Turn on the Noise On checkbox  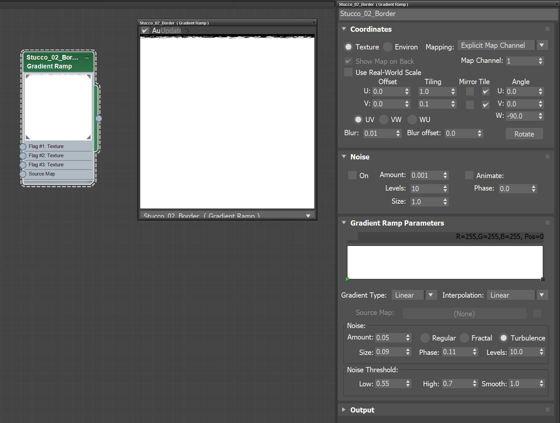[x=352, y=175]
